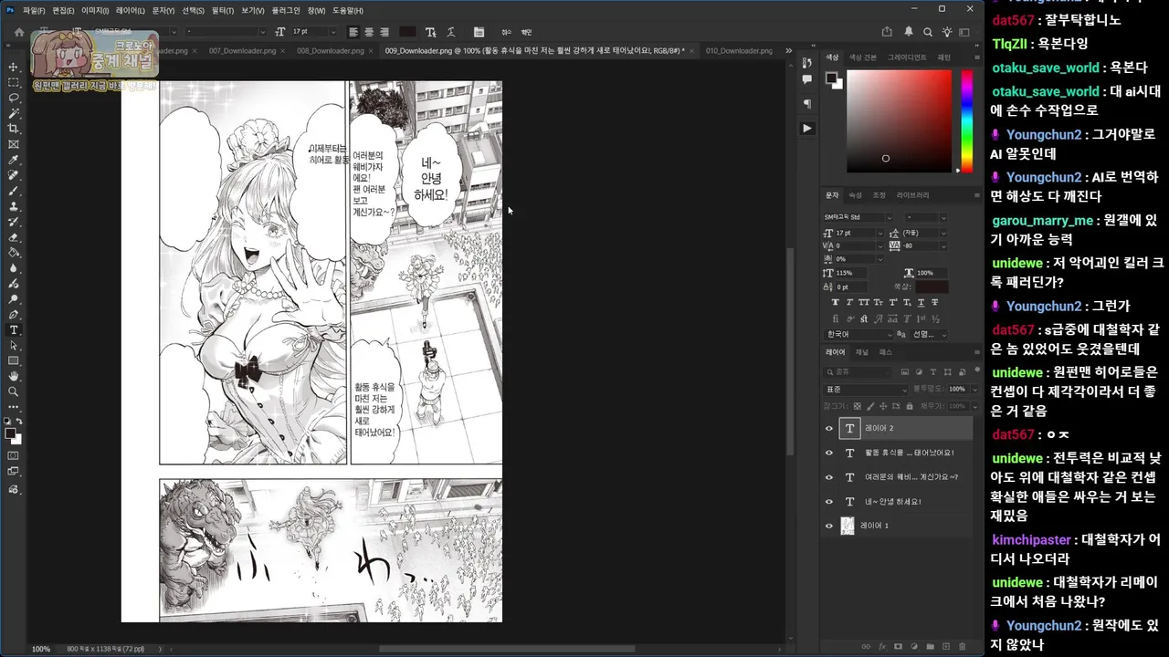Switch to the 속성 panel tab
Viewport: 1169px width, 657px height.
pos(855,195)
